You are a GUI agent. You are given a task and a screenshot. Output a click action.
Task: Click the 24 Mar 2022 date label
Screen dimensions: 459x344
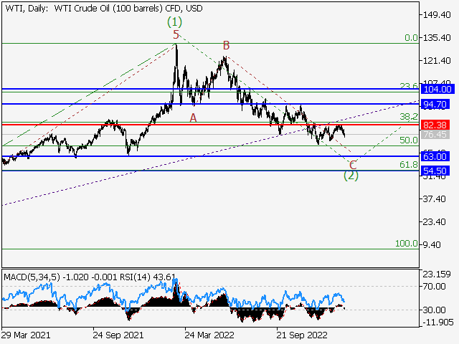pyautogui.click(x=209, y=335)
